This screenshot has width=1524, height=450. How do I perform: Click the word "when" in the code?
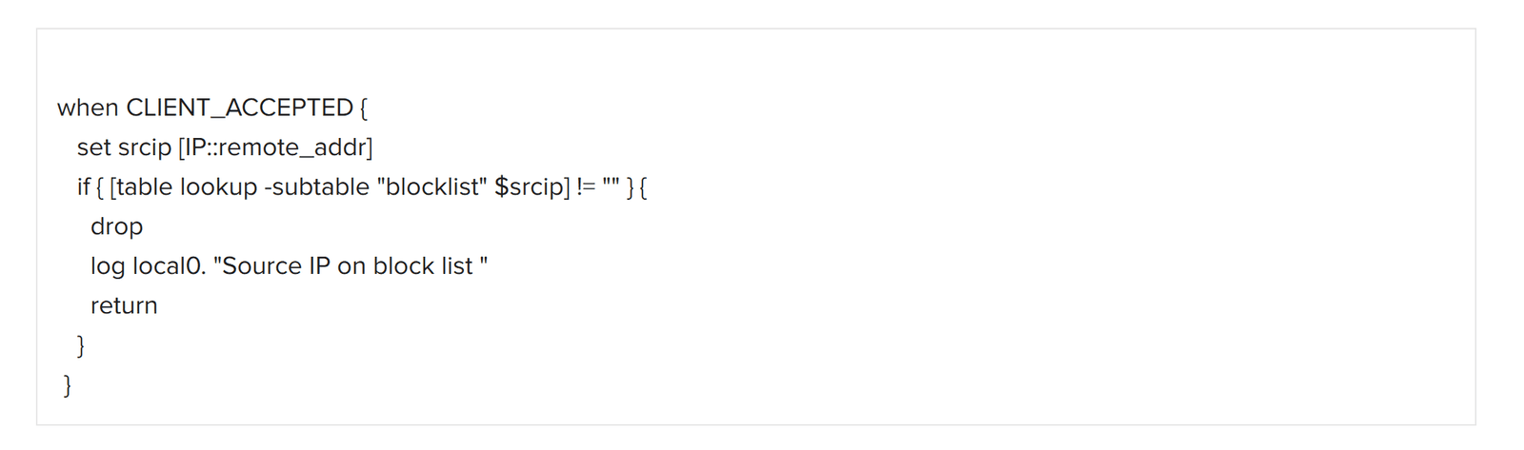[88, 108]
